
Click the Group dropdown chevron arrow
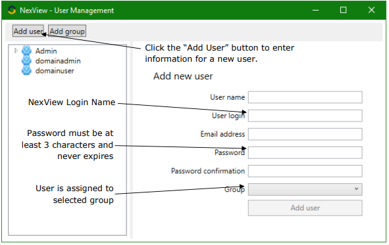(357, 189)
